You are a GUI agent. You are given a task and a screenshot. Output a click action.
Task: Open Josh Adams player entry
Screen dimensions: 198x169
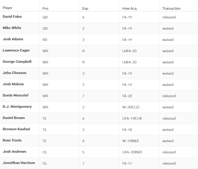(x=13, y=39)
